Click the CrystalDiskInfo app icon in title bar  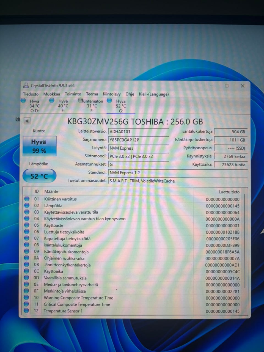coord(26,86)
